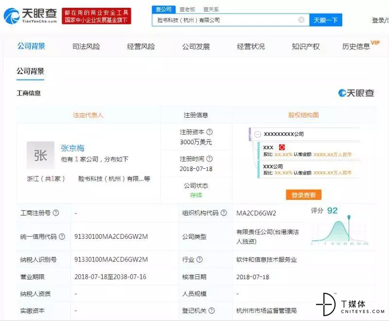
Task: Open the 司法风险 navigation tab
Action: click(86, 46)
